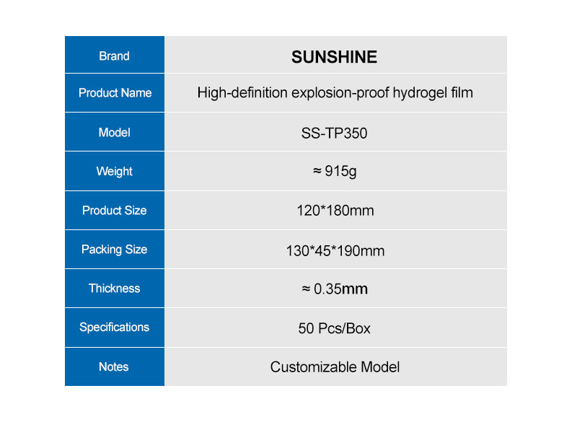Select the 120*180mm size value
The image size is (577, 422).
click(335, 211)
